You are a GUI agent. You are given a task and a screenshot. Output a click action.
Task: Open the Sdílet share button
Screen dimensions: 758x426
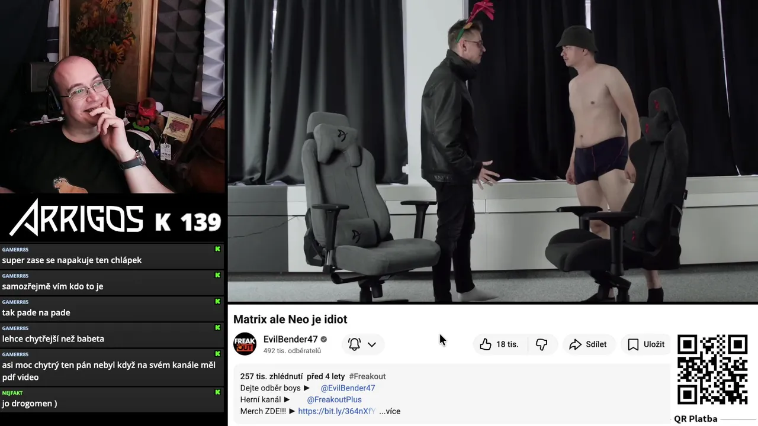[x=588, y=344]
